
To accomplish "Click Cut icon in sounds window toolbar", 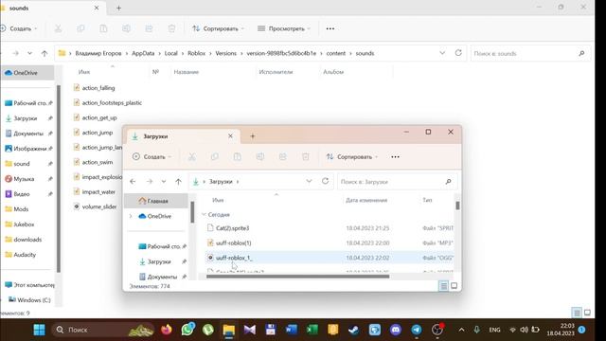I will coord(58,28).
